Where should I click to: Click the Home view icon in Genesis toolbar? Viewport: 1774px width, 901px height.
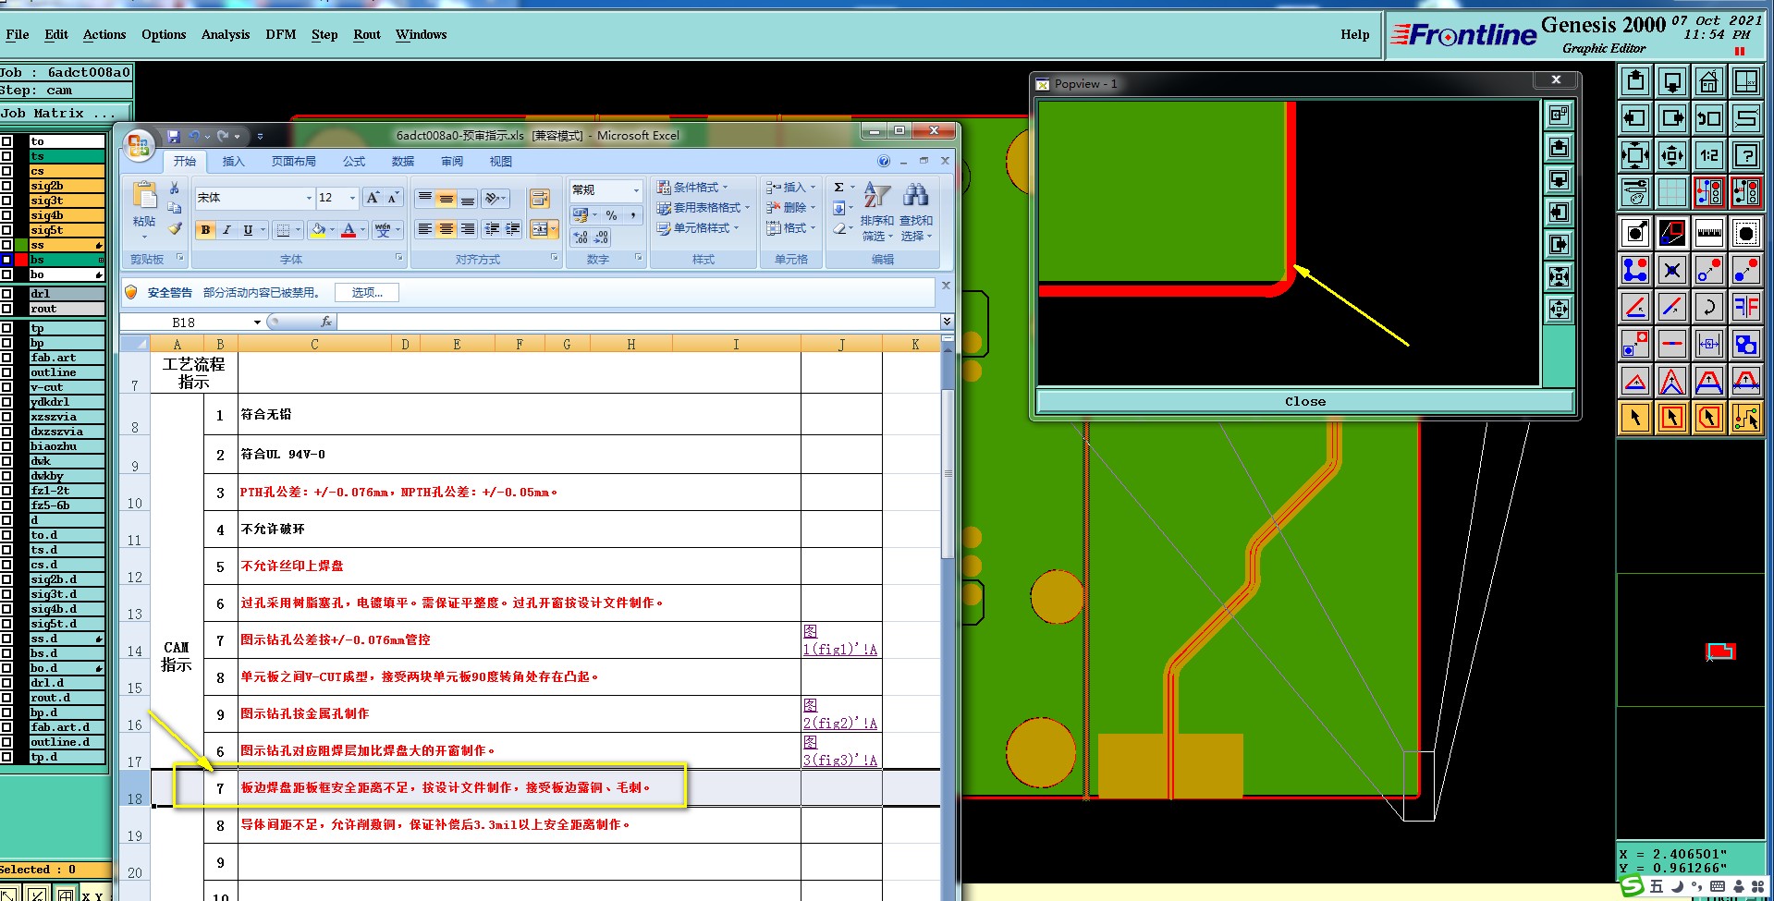pyautogui.click(x=1709, y=81)
